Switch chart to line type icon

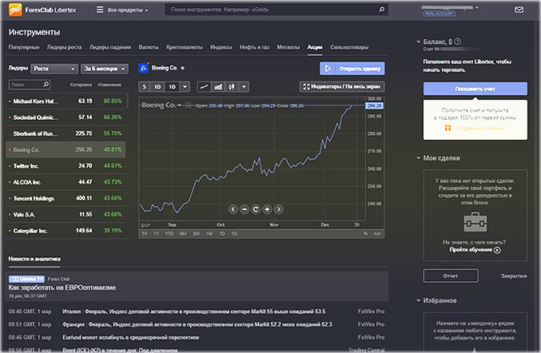204,86
